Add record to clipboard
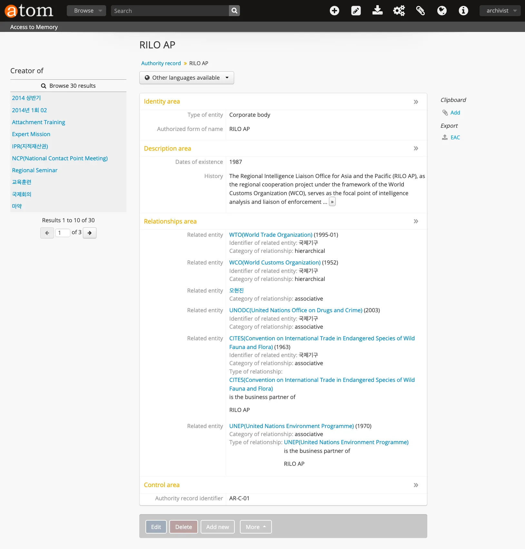The height and width of the screenshot is (549, 525). coord(455,113)
